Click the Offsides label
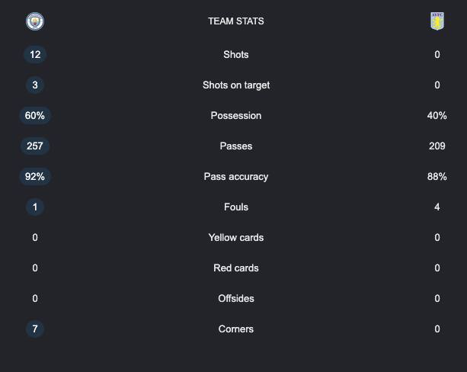 pyautogui.click(x=236, y=298)
